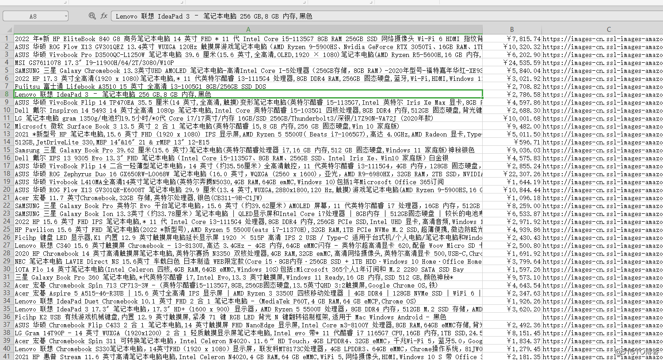The image size is (663, 360).
Task: Select the SAMSUNG Galaxy Book Ion 13.3 cell
Action: [248, 213]
